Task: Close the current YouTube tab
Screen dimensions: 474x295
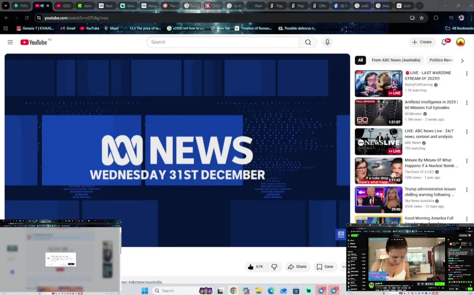Action: [48, 5]
